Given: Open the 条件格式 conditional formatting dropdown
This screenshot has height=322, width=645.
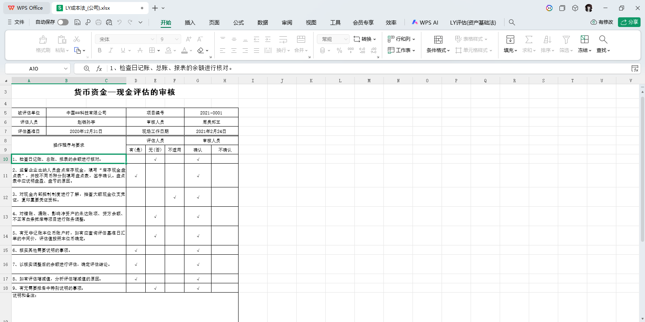Looking at the screenshot, I should pos(438,50).
